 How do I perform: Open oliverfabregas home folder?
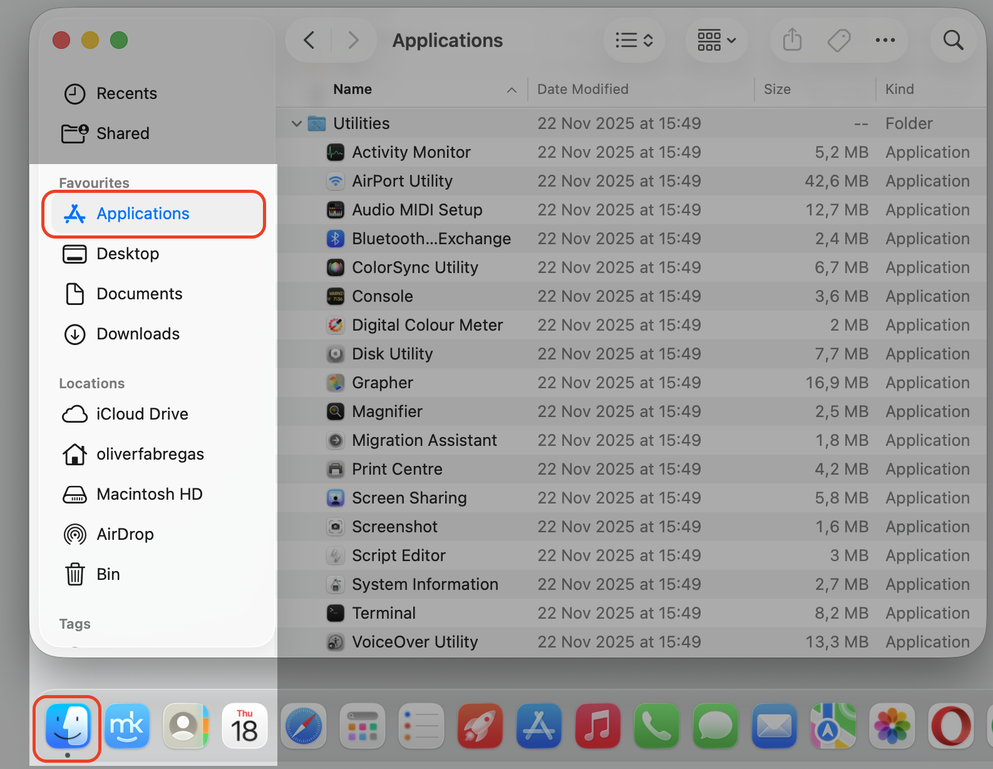pos(154,454)
